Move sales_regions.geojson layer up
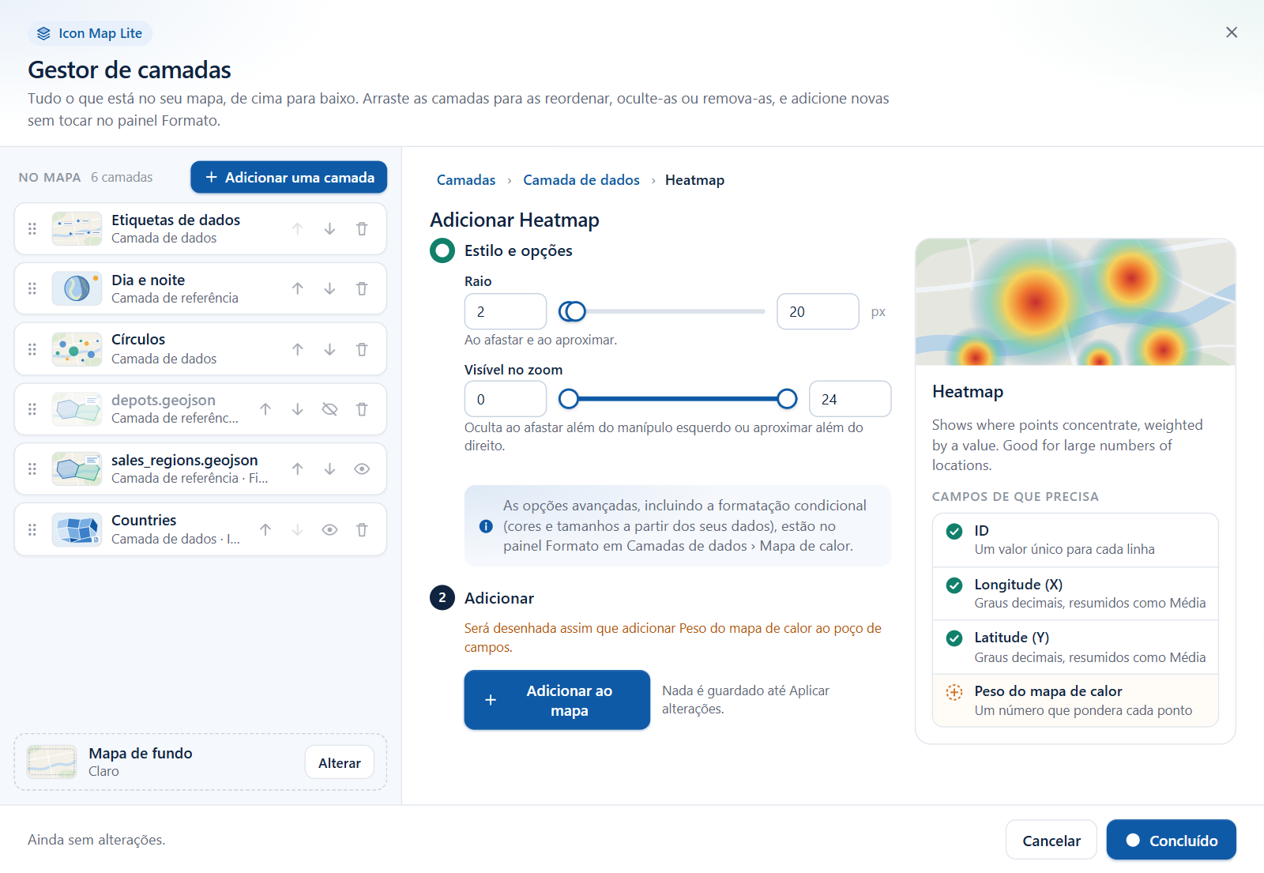The width and height of the screenshot is (1264, 873). [x=298, y=469]
